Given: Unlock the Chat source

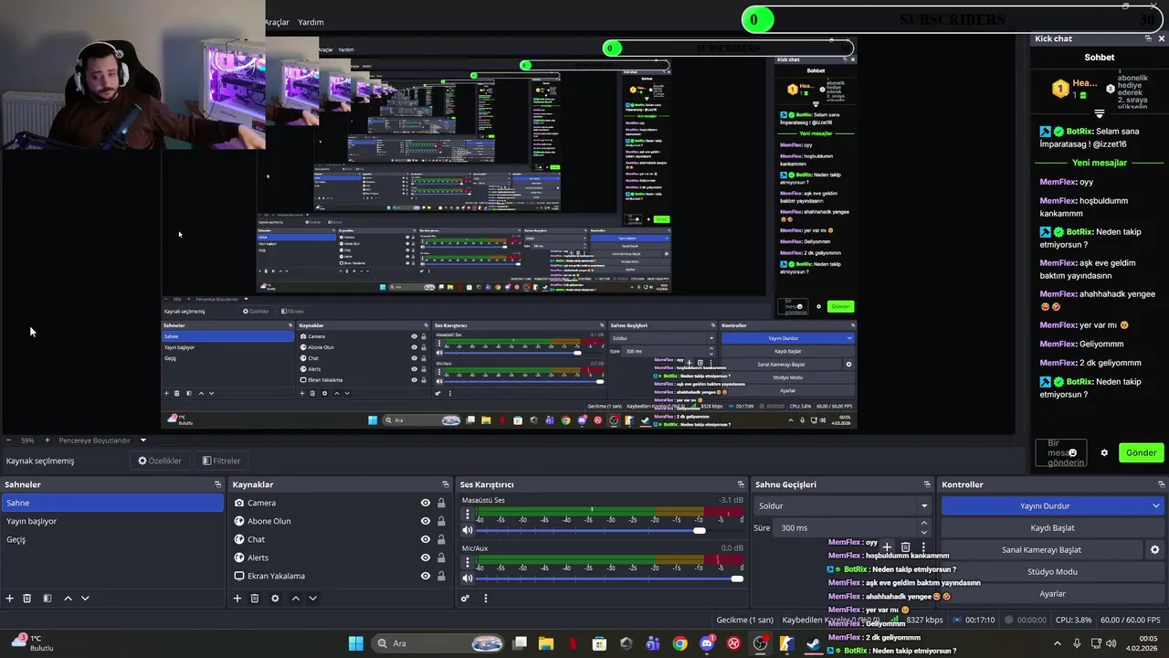Looking at the screenshot, I should tap(441, 539).
